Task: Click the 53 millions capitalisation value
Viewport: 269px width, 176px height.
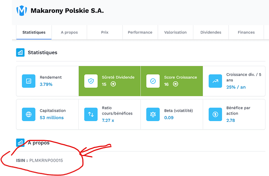Action: coord(51,118)
